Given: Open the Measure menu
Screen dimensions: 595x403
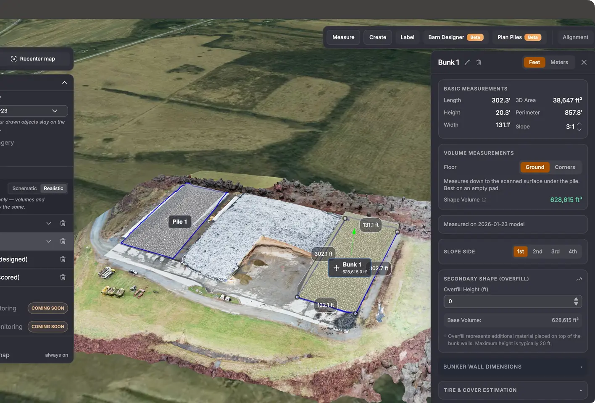Looking at the screenshot, I should [x=343, y=37].
